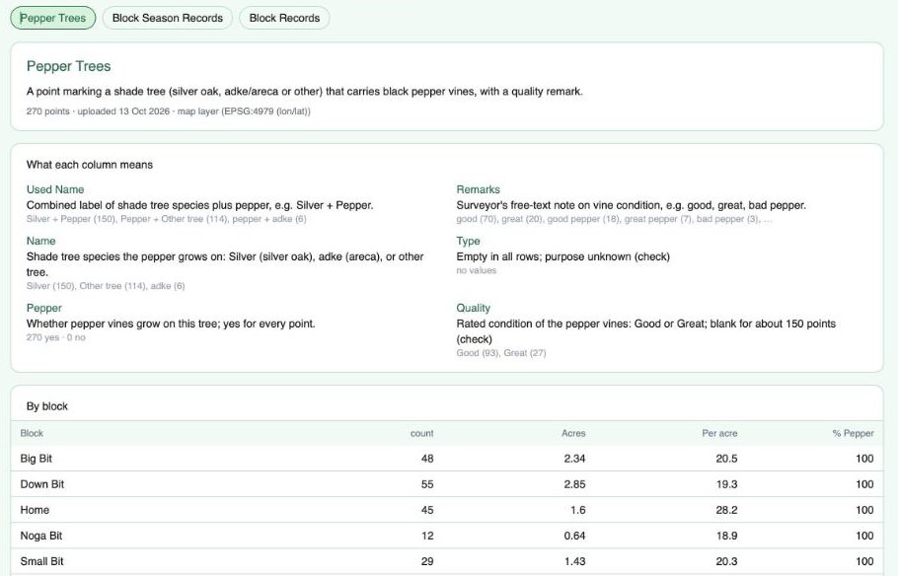
Task: Select the 'Big Bit' block row name
Action: point(37,459)
